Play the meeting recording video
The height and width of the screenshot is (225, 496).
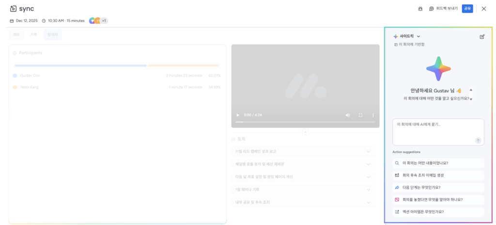tap(237, 115)
